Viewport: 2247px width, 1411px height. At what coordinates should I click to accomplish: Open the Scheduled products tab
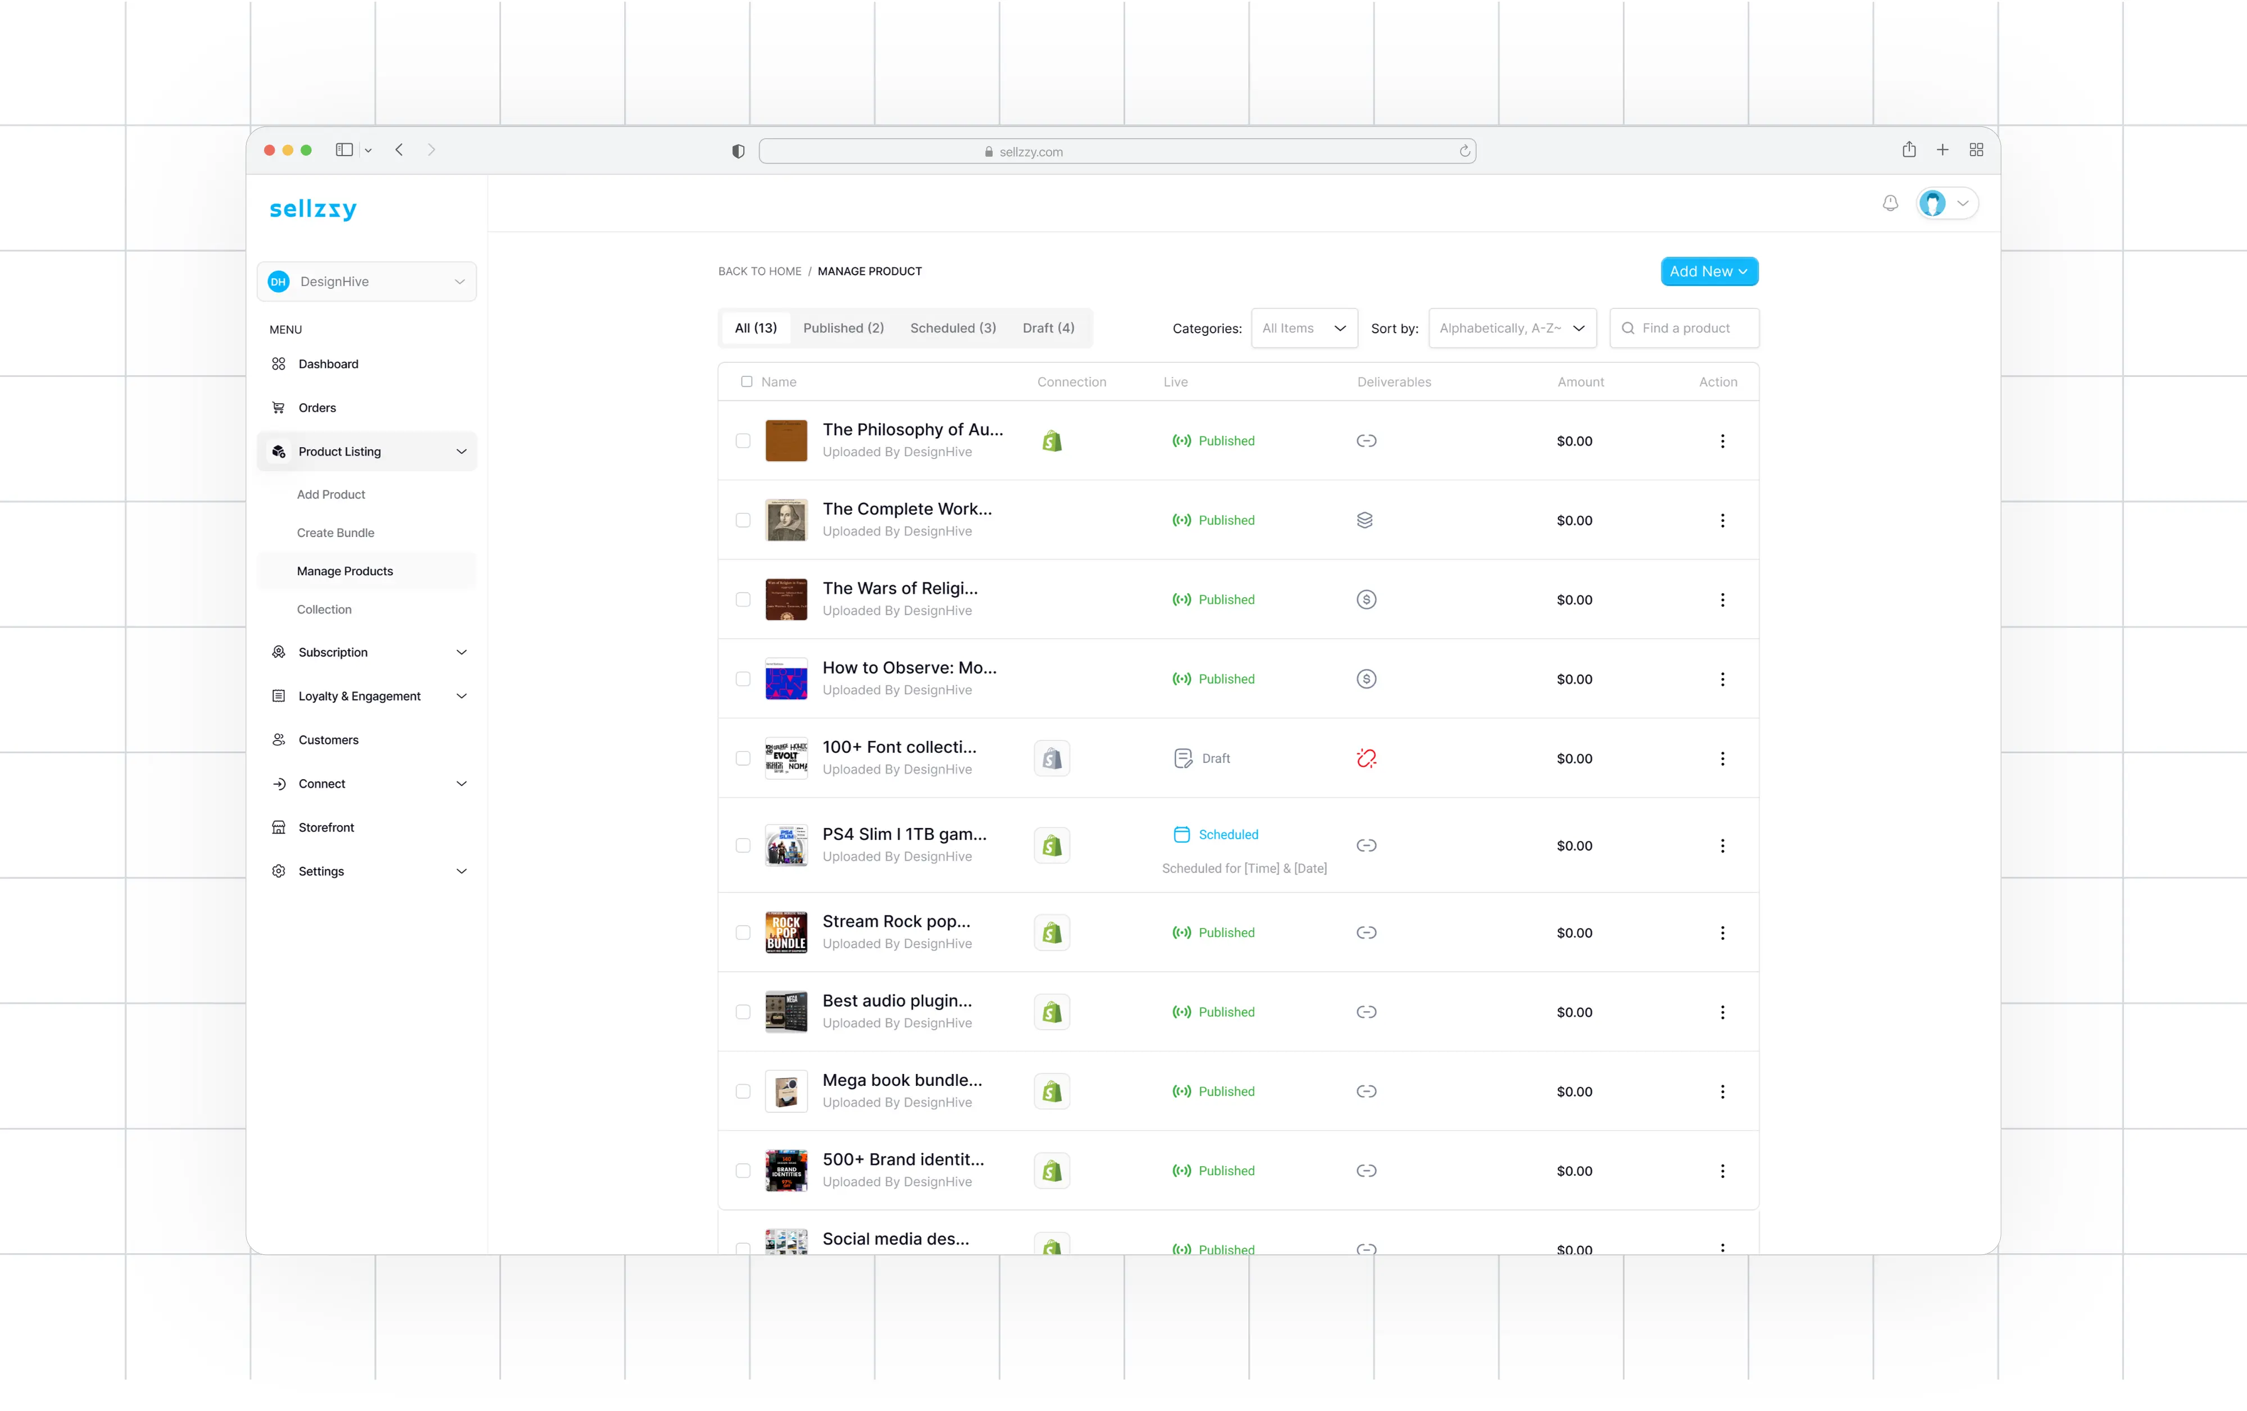click(x=953, y=327)
